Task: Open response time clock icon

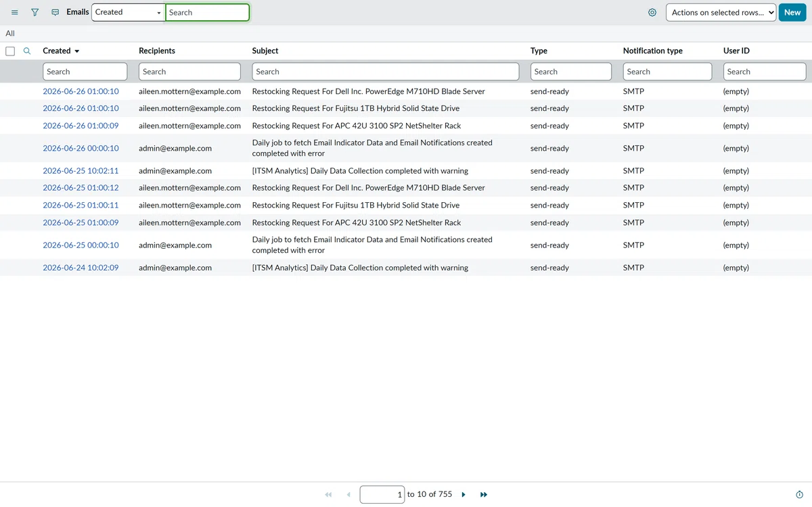Action: [x=800, y=495]
